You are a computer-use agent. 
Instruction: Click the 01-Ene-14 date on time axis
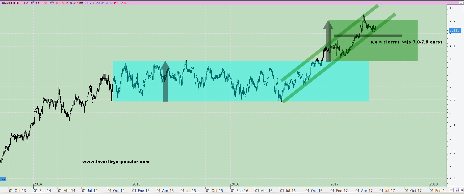click(x=42, y=191)
